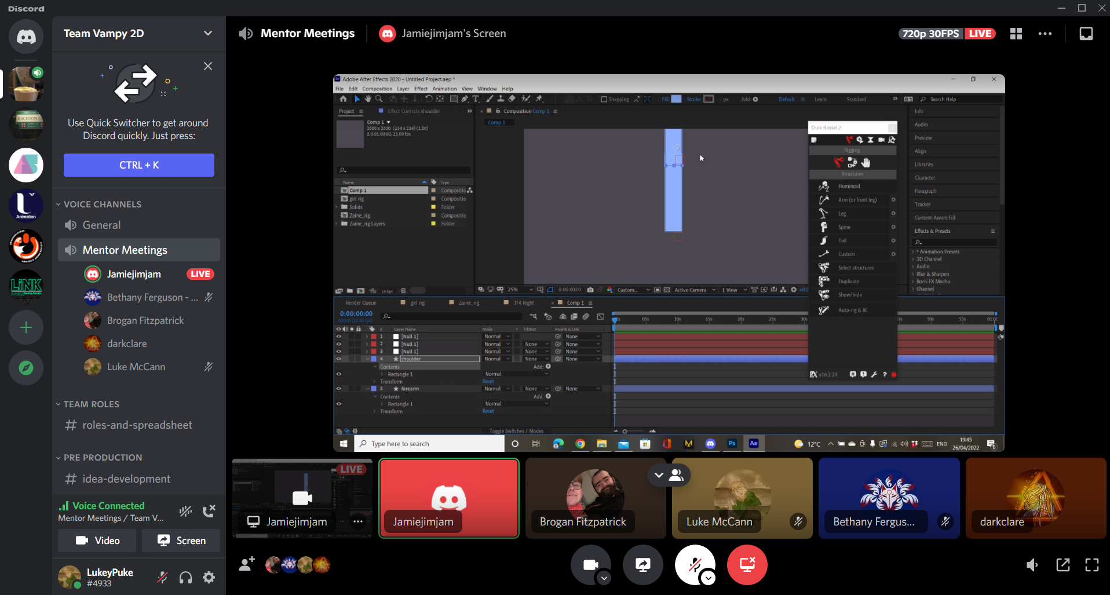
Task: Open Discord home direct messages icon
Action: pos(26,36)
